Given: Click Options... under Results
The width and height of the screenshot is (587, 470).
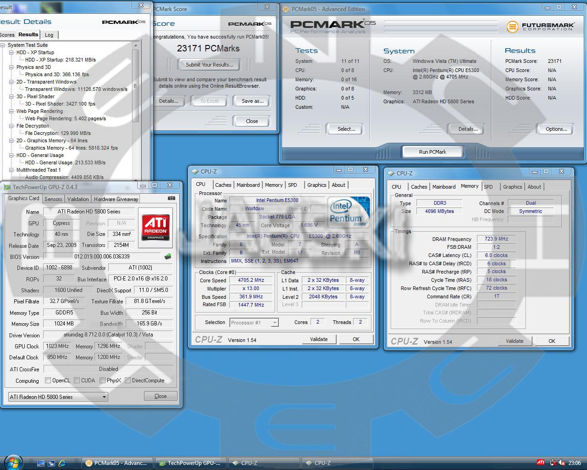Looking at the screenshot, I should click(x=556, y=129).
